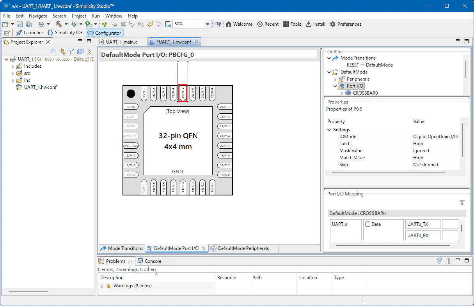Click the Open Perspective icon
The height and width of the screenshot is (306, 474).
point(7,33)
